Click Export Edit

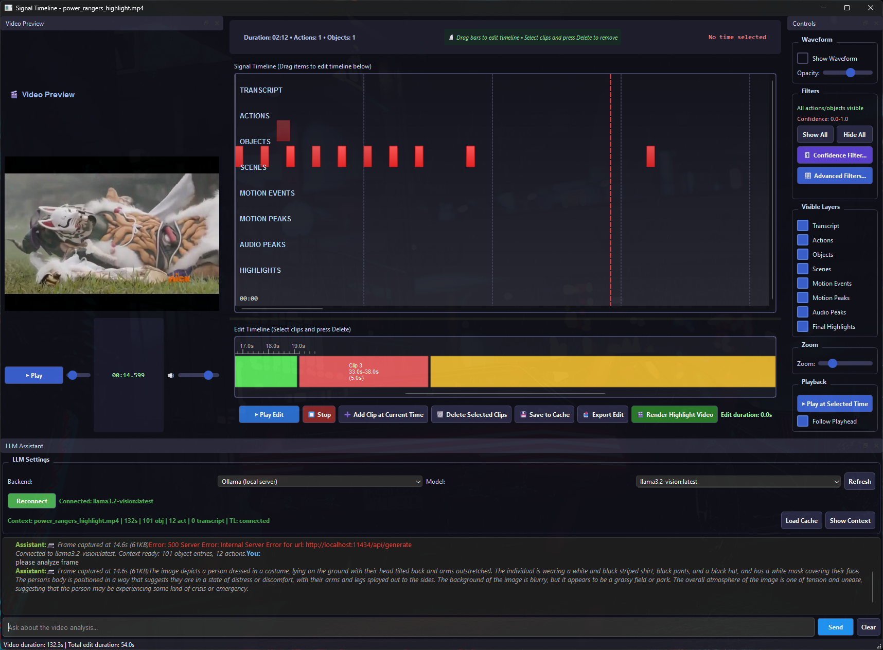tap(603, 414)
